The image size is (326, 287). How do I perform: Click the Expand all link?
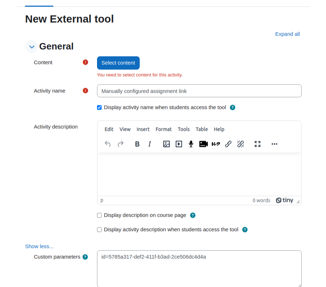pos(287,34)
